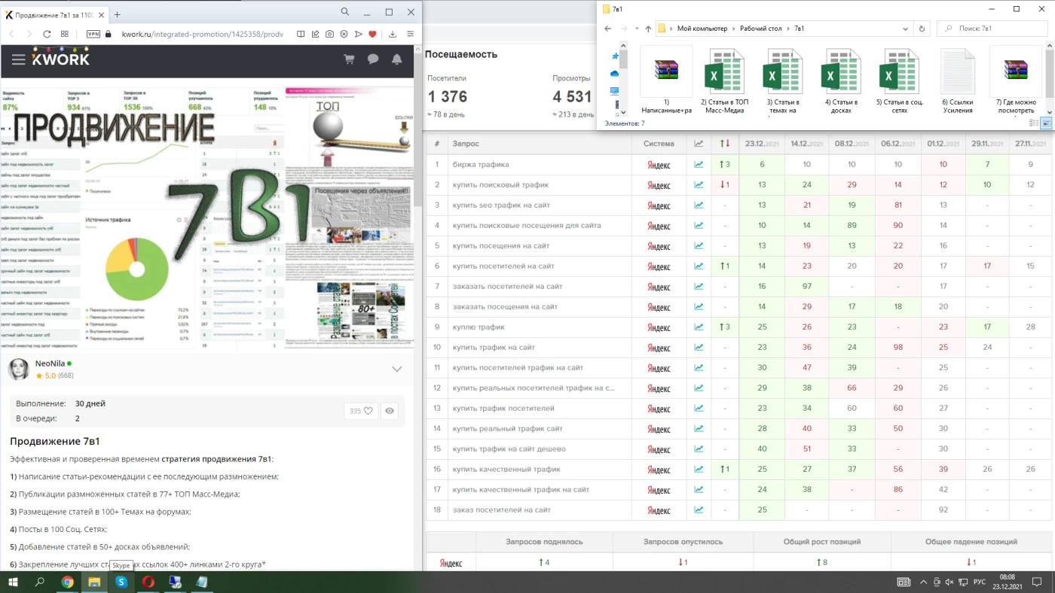
Task: Open new browser tab with plus
Action: pos(118,14)
